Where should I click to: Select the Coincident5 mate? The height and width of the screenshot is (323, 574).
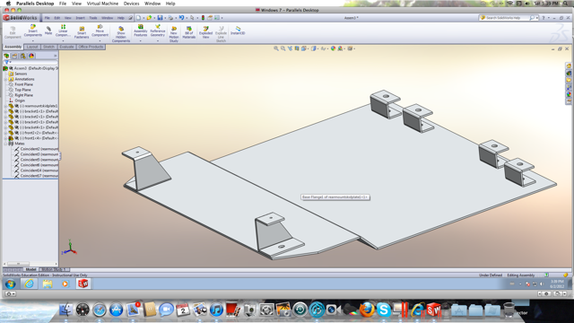point(39,160)
